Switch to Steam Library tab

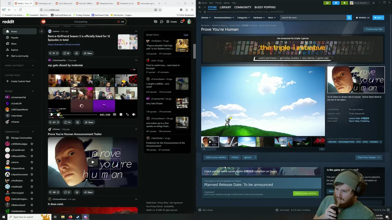[225, 7]
